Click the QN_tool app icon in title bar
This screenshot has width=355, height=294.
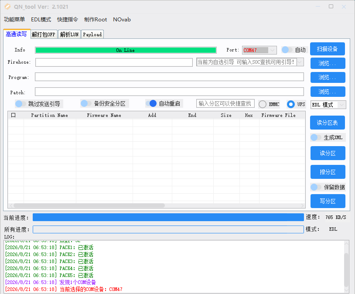[7, 7]
